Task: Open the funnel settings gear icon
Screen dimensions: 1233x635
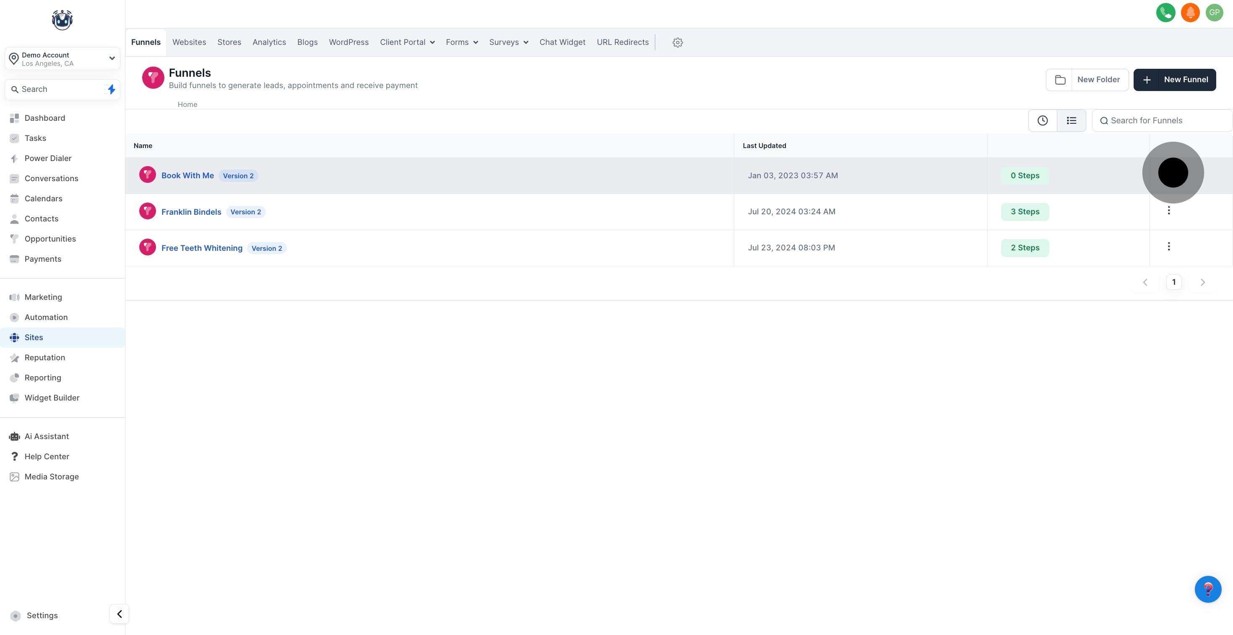Action: pos(677,43)
